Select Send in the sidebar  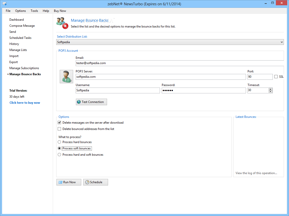pyautogui.click(x=13, y=32)
